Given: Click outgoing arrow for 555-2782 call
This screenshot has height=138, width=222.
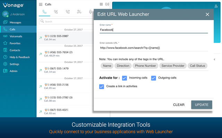Looking at the screenshot, I should [x=41, y=99].
